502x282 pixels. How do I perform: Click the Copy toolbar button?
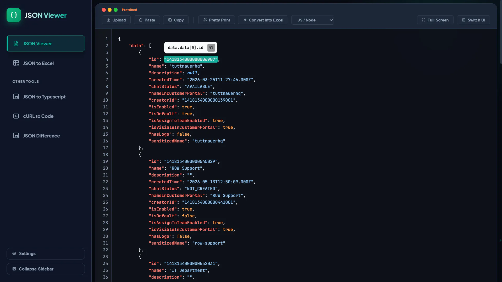pyautogui.click(x=176, y=20)
